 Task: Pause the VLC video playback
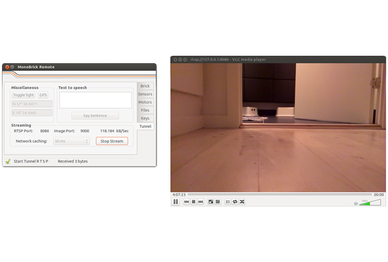(176, 202)
